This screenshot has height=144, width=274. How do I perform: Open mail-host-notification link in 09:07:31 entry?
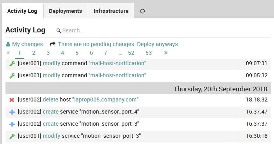pyautogui.click(x=117, y=63)
